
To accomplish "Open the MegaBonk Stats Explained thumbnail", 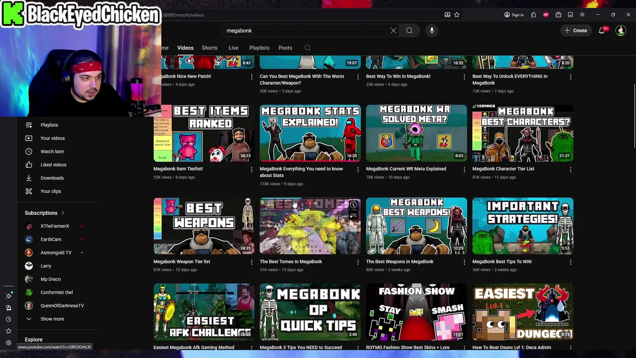I will click(310, 133).
